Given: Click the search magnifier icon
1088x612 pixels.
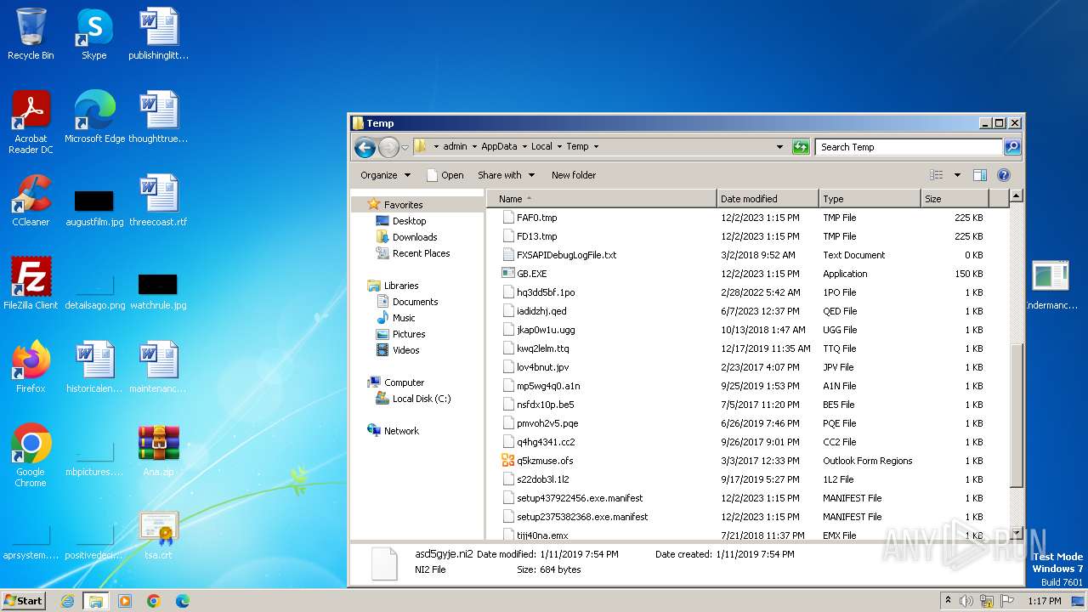Looking at the screenshot, I should tap(1012, 147).
